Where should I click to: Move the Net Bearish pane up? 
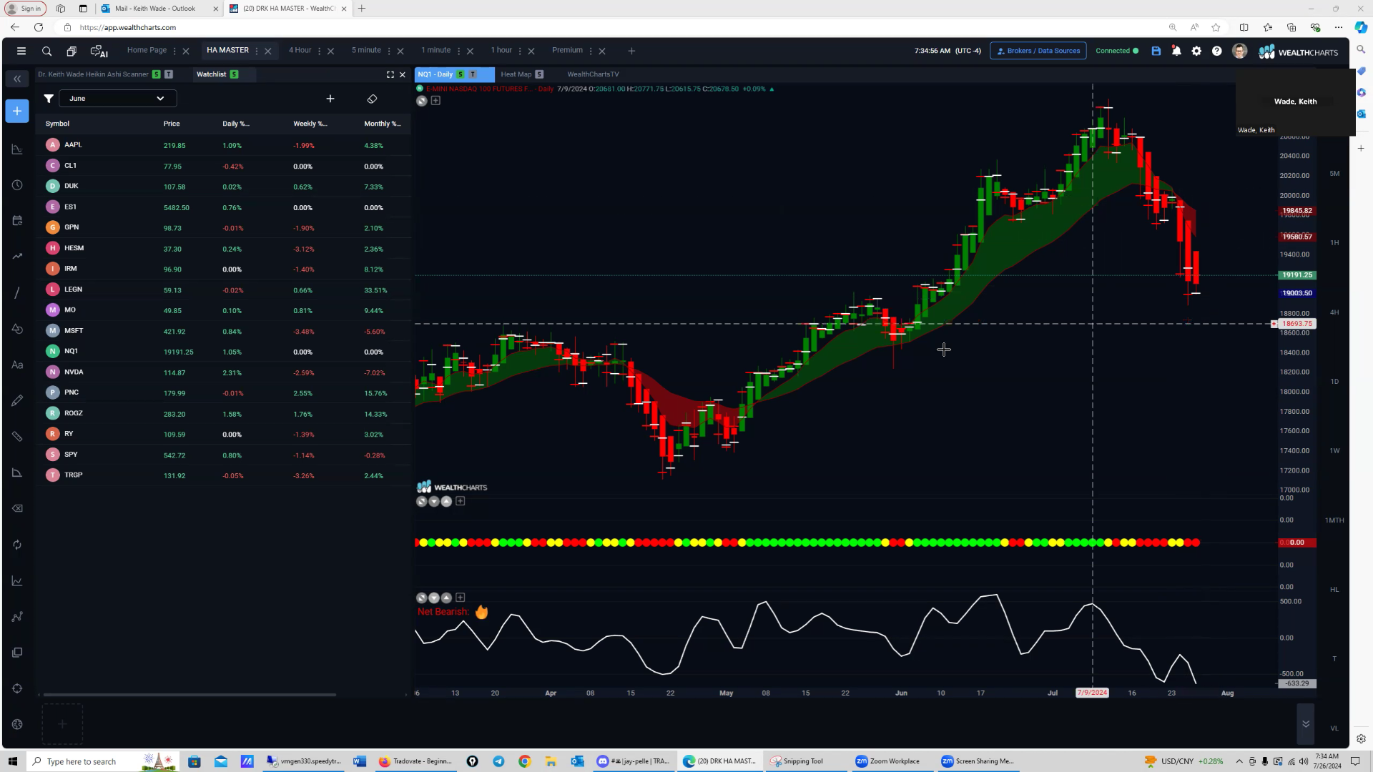pyautogui.click(x=446, y=598)
